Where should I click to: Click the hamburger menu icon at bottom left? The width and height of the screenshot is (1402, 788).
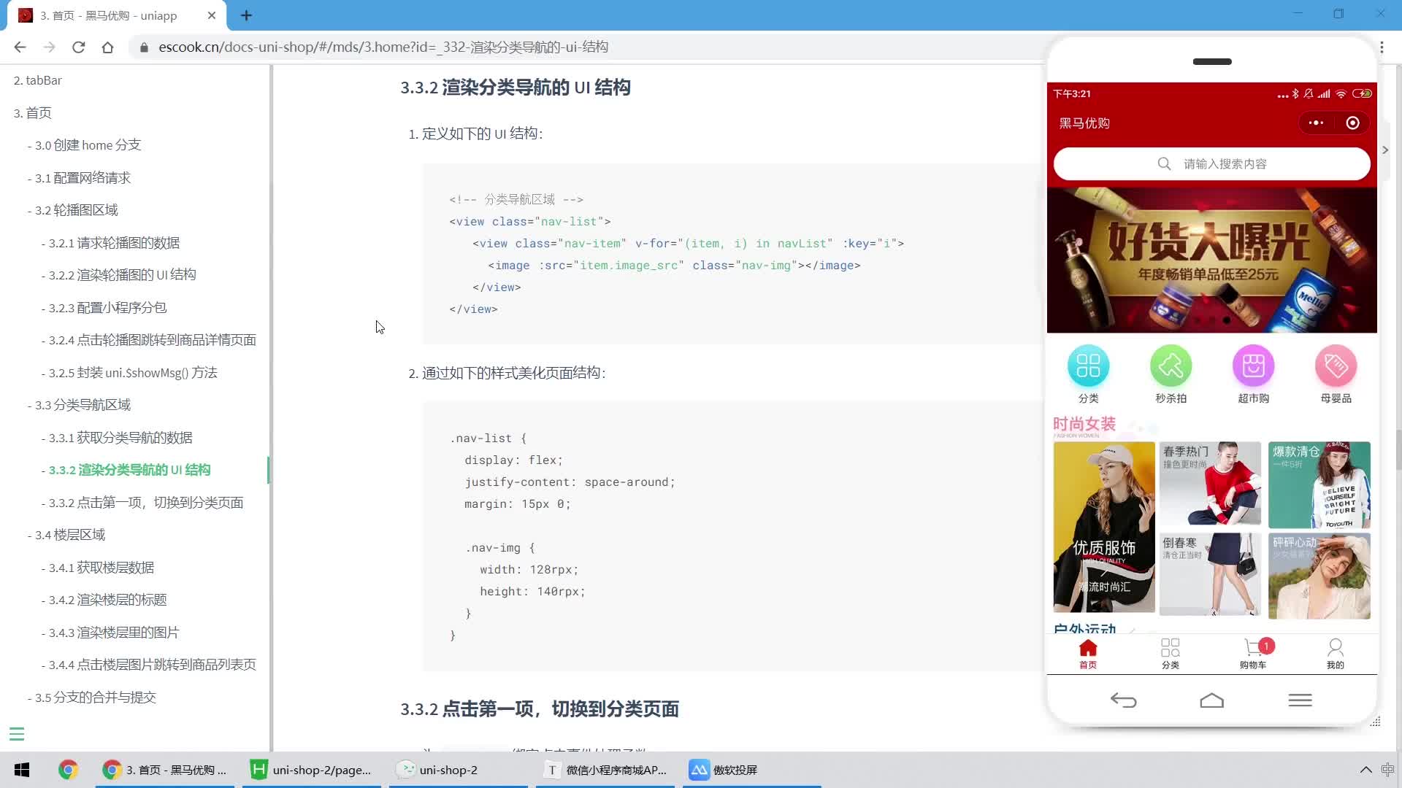16,734
